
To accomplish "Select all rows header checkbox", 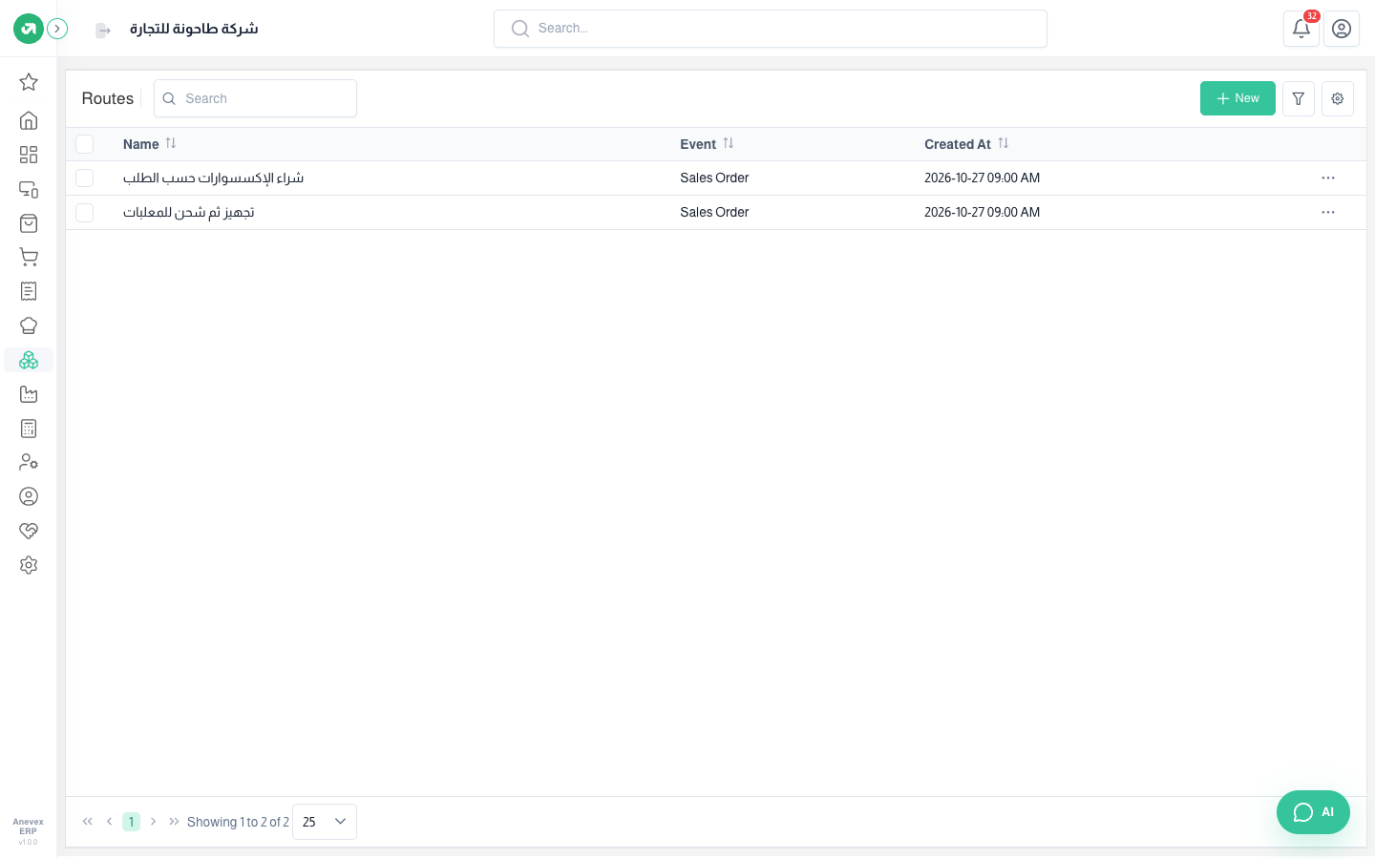I will click(85, 144).
